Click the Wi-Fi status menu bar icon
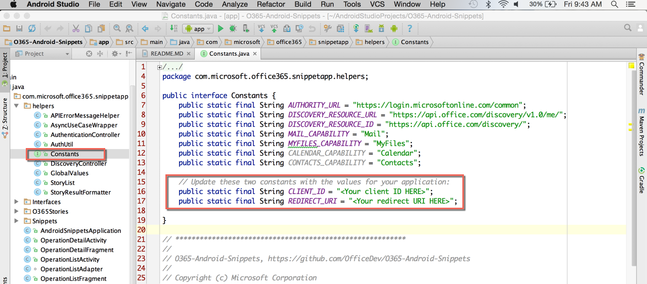647x284 pixels. tap(503, 5)
